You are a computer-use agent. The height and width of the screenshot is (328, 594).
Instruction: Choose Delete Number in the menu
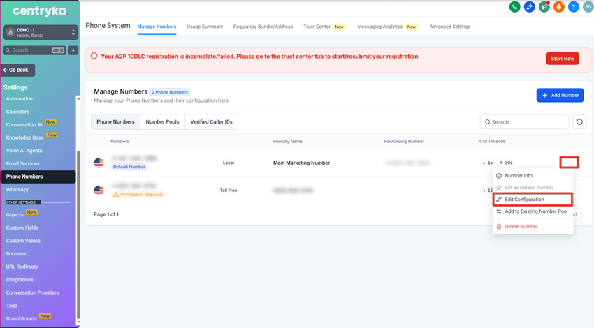pyautogui.click(x=521, y=226)
